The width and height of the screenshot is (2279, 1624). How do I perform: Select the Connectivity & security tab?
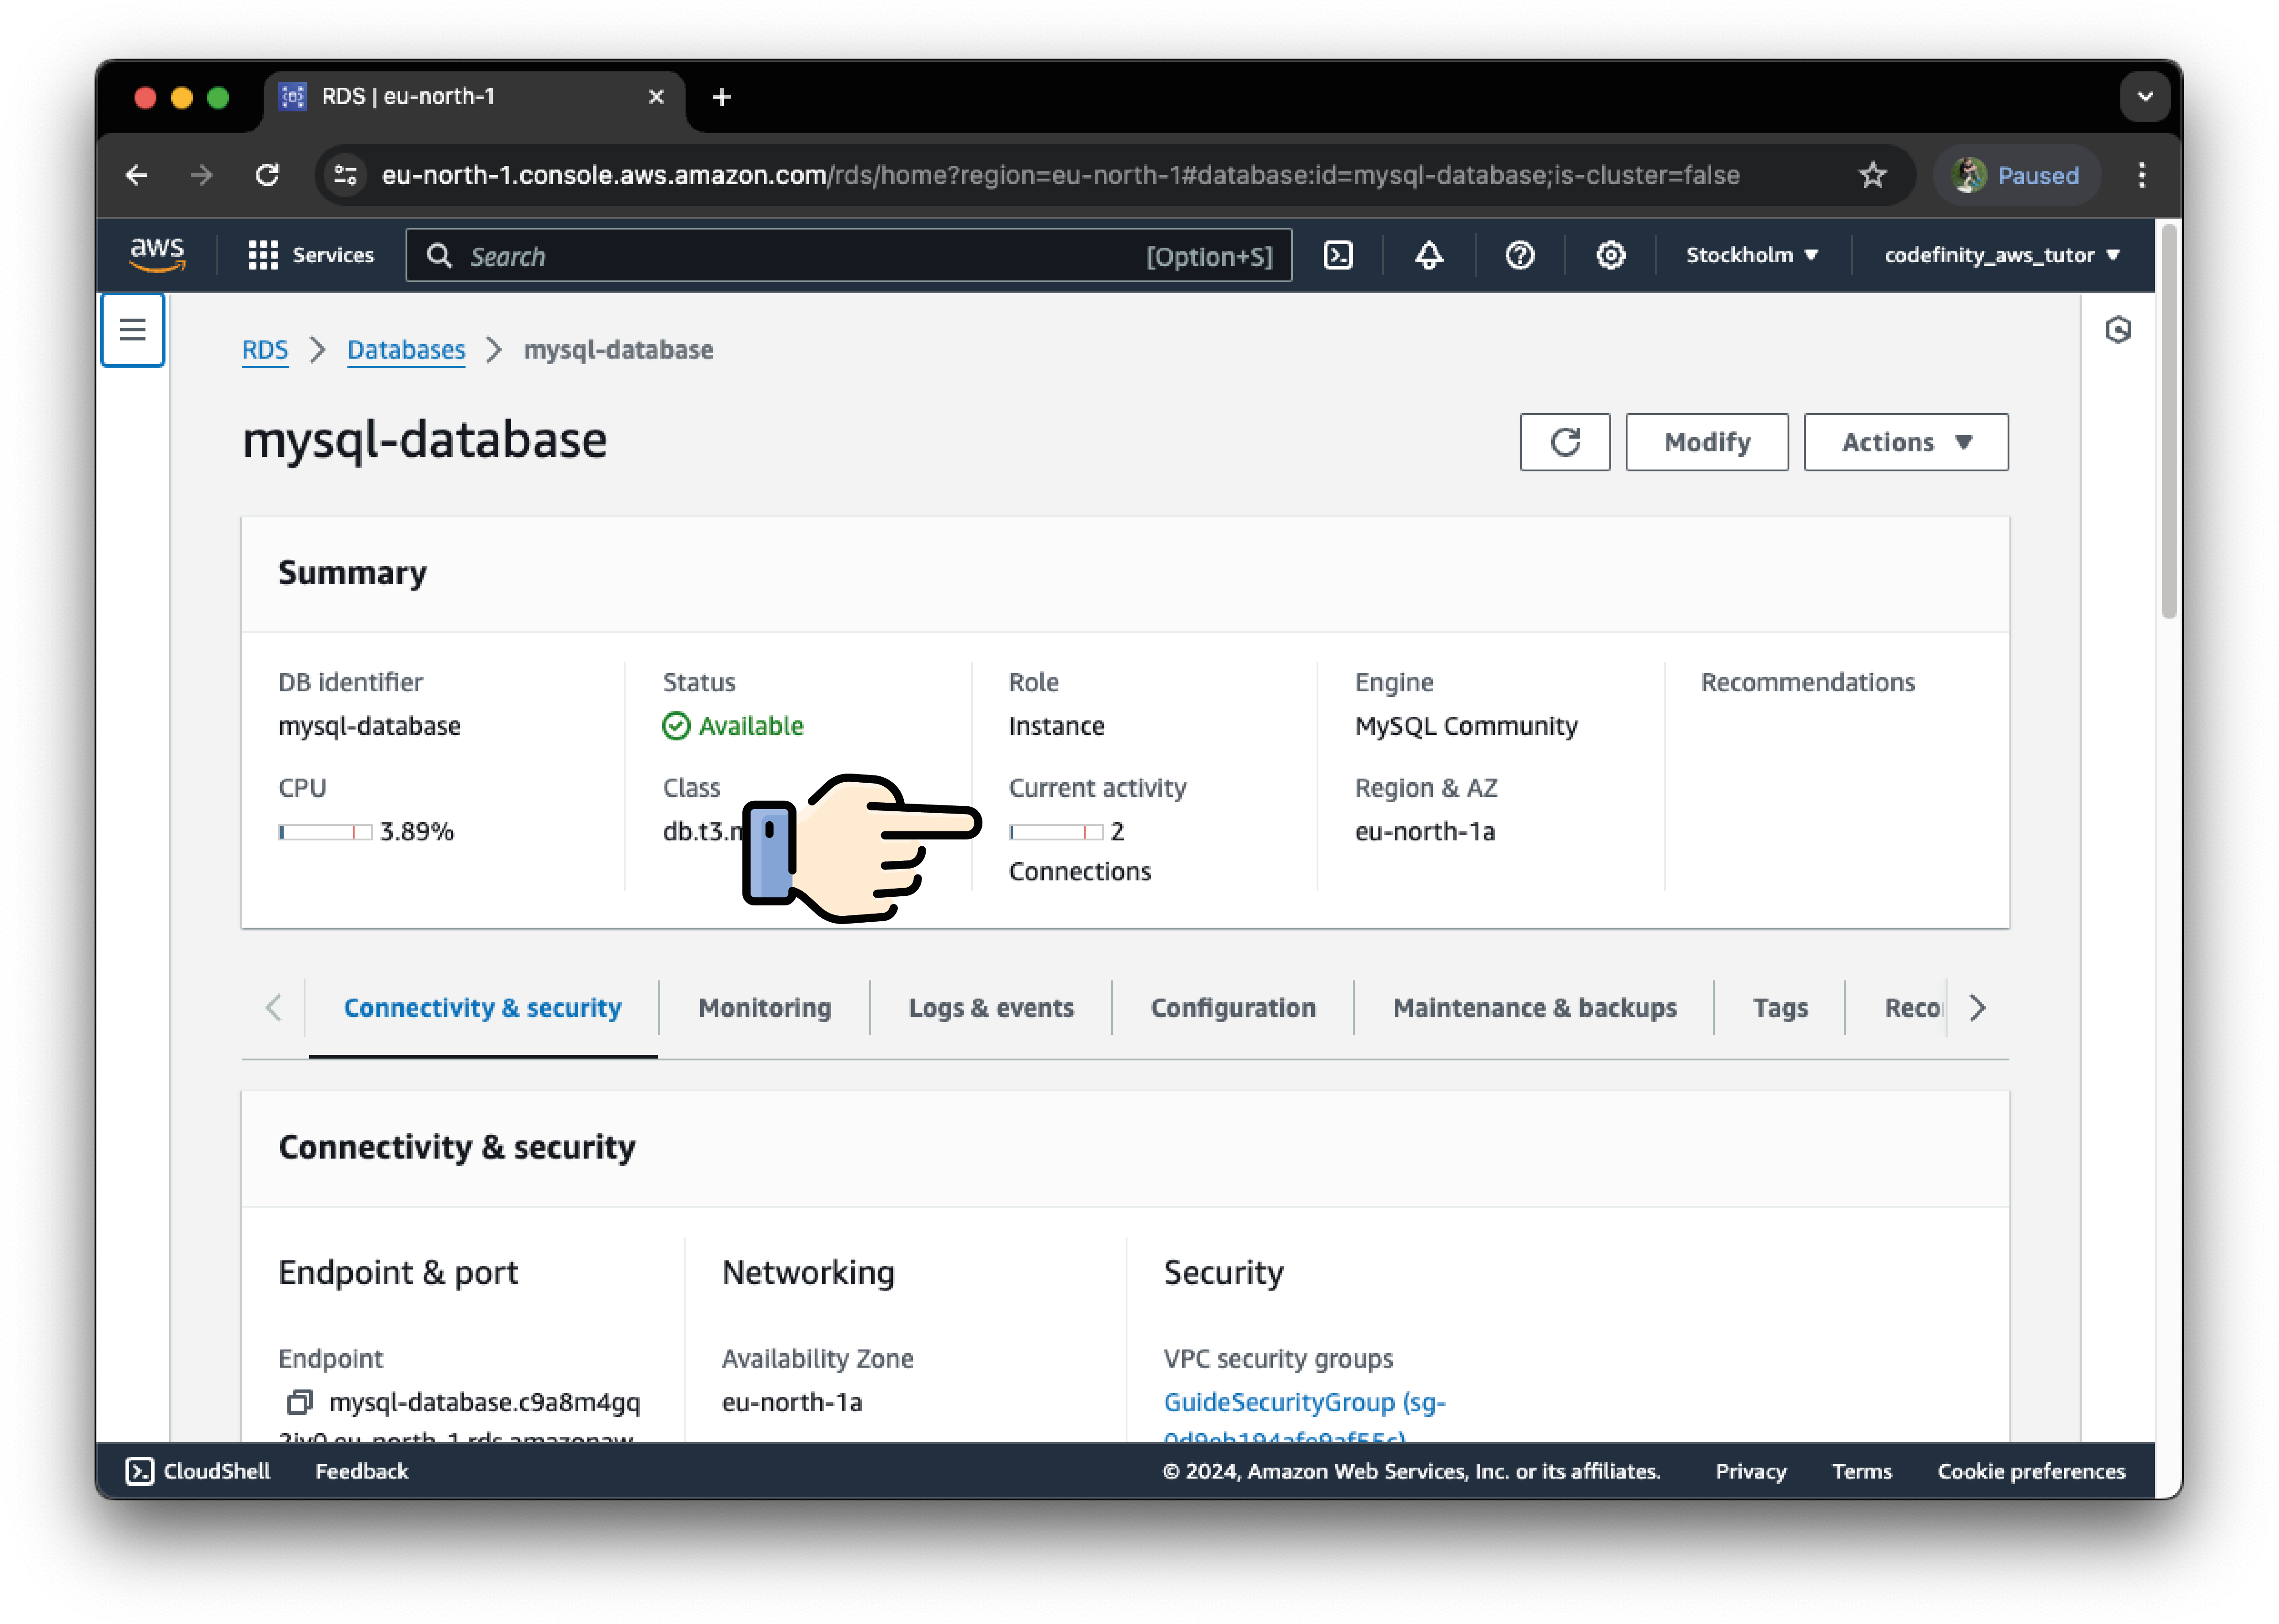pos(482,1008)
